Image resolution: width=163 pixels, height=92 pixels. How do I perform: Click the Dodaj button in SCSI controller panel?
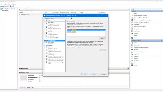102,38
